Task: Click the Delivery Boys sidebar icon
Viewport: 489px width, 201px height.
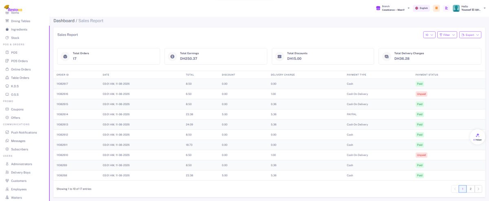Action: point(7,173)
